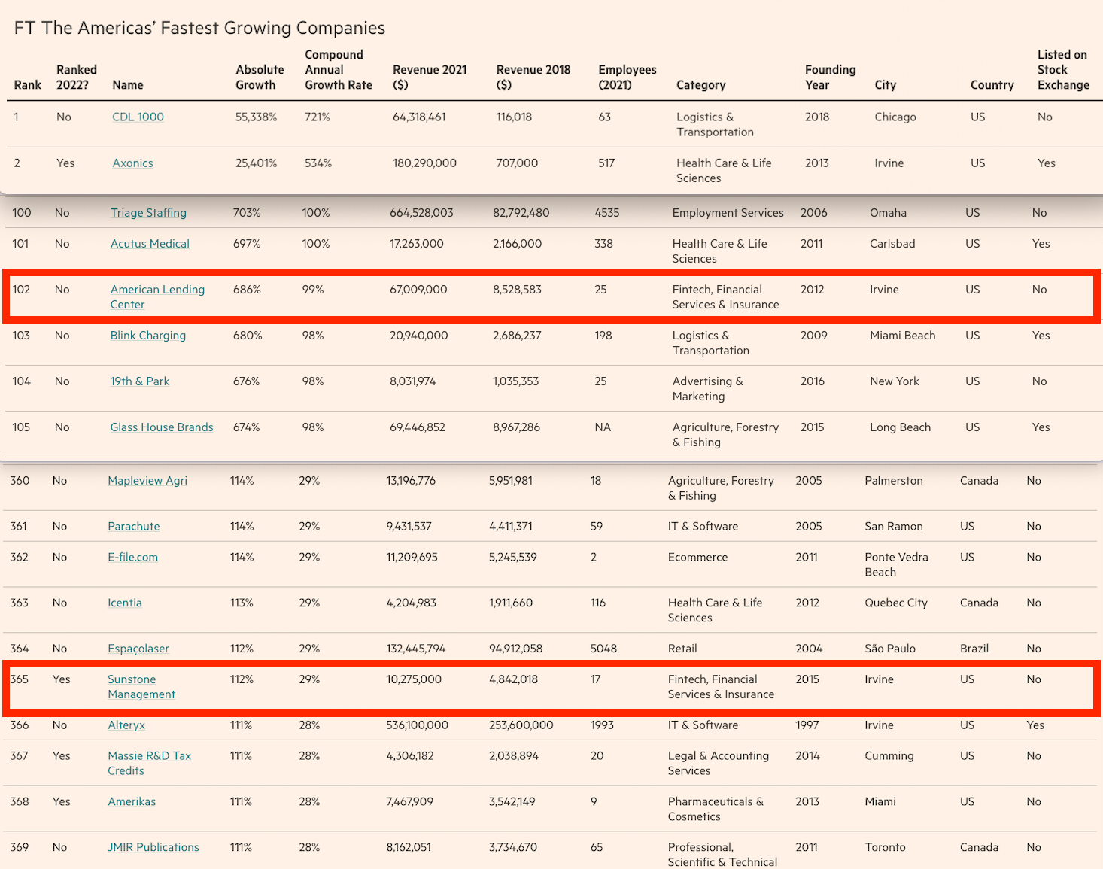Viewport: 1103px width, 869px height.
Task: Click the Rank column header
Action: (28, 85)
